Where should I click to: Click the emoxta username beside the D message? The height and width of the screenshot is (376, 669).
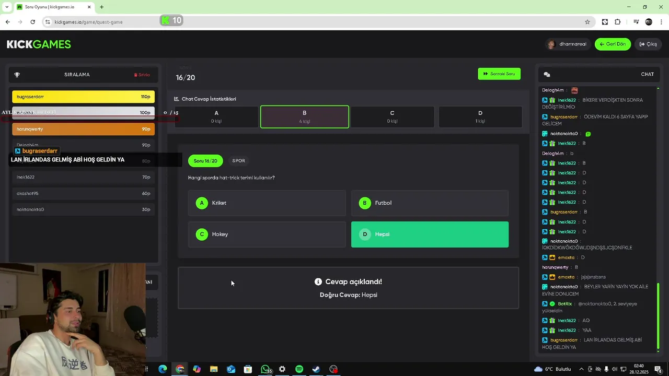pyautogui.click(x=566, y=257)
